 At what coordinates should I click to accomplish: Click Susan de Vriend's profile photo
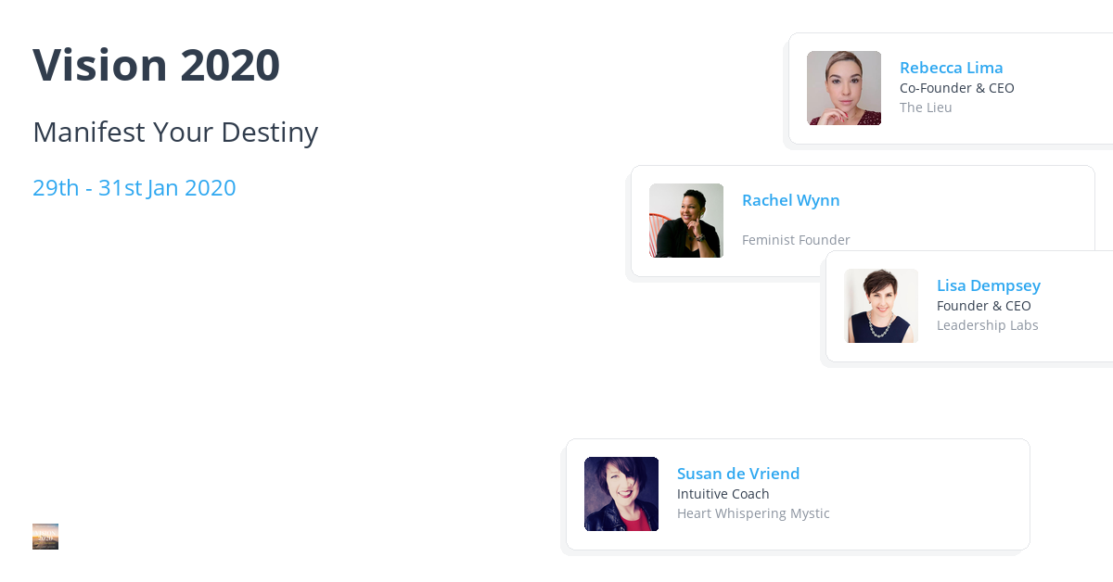click(x=621, y=494)
